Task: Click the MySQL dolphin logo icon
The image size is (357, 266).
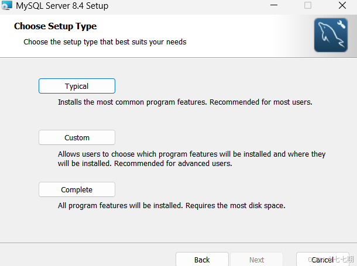Action: point(331,35)
